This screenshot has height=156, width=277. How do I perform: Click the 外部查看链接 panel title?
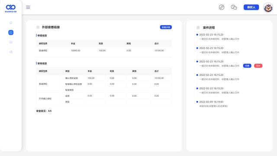[51, 27]
